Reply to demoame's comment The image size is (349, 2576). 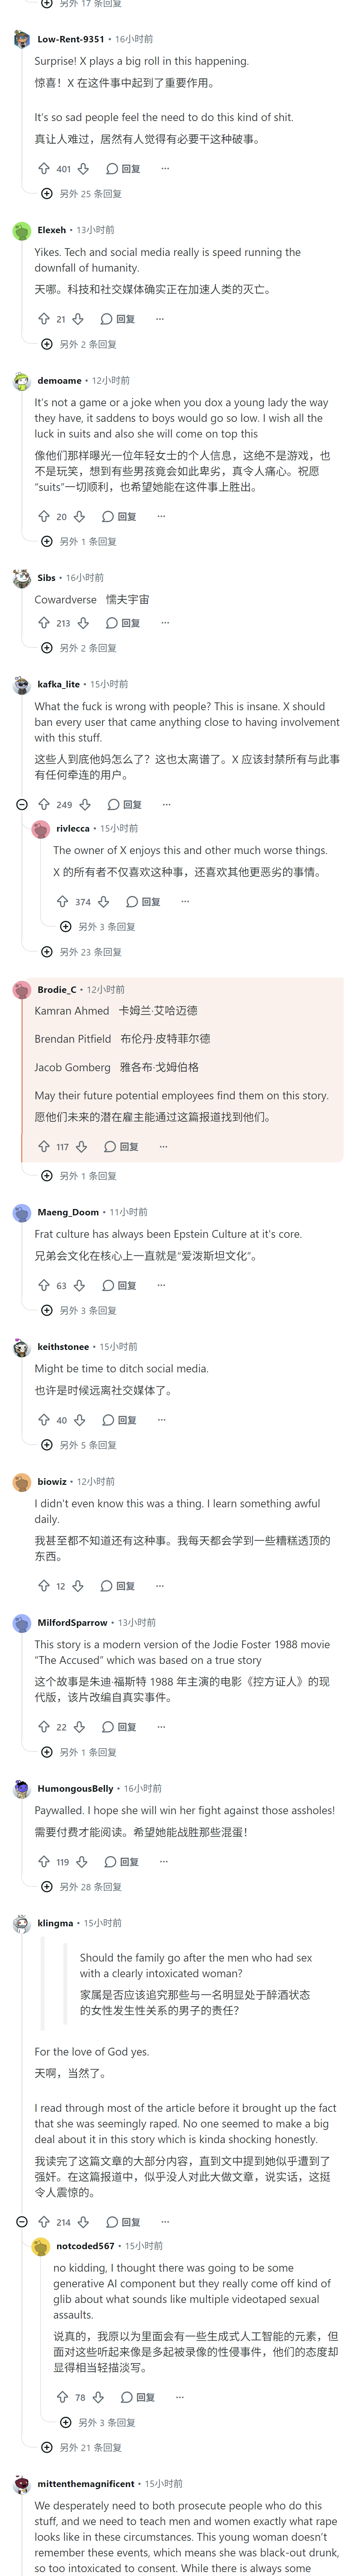[x=120, y=517]
